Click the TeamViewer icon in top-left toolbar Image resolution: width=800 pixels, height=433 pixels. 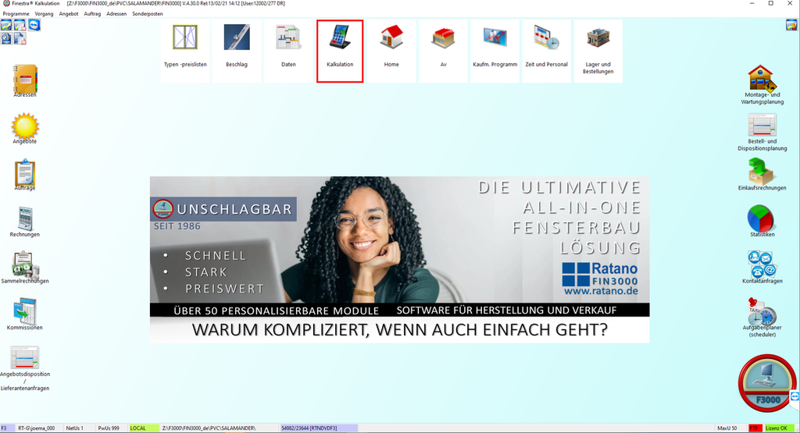34,25
